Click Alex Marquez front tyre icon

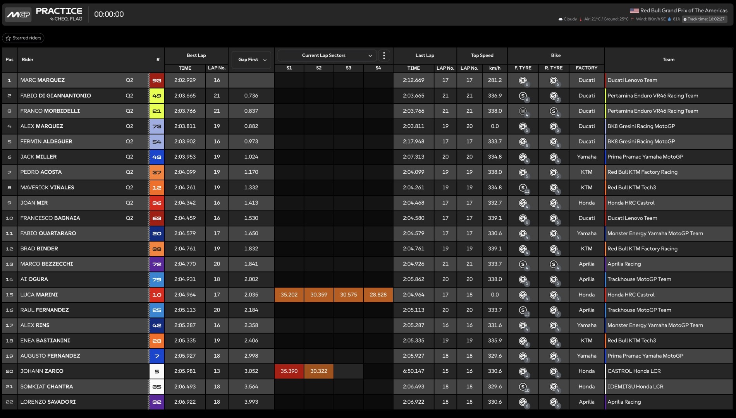point(523,127)
